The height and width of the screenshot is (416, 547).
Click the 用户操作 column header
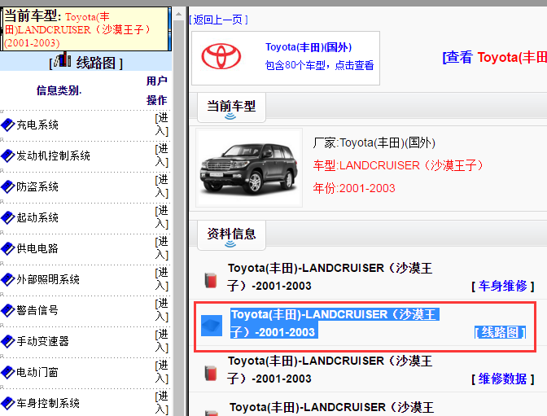point(156,90)
